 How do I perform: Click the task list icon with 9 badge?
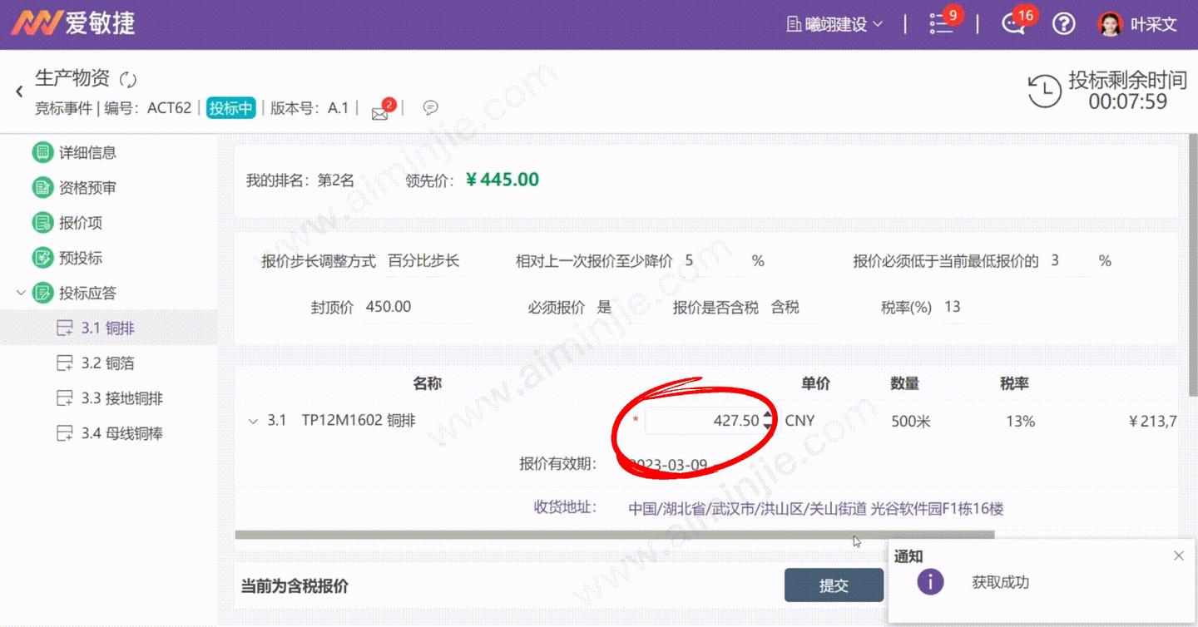click(x=941, y=24)
